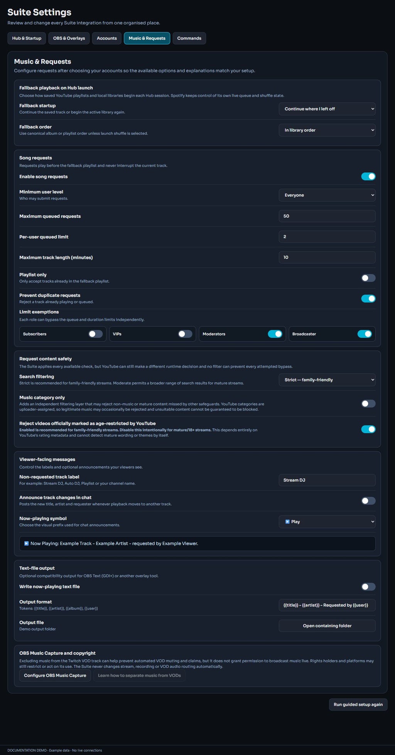The height and width of the screenshot is (755, 395).
Task: Click the Demo output folder text
Action: [37, 629]
